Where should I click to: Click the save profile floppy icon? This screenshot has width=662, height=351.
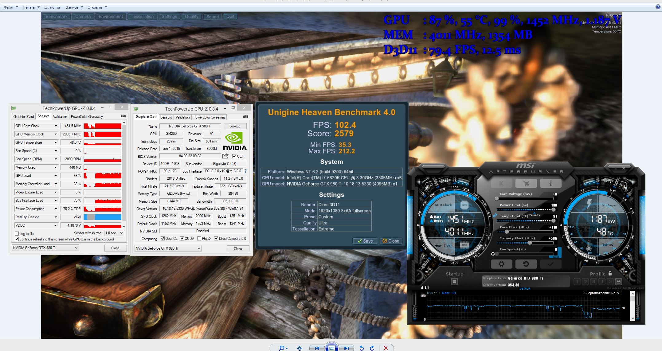coord(618,282)
